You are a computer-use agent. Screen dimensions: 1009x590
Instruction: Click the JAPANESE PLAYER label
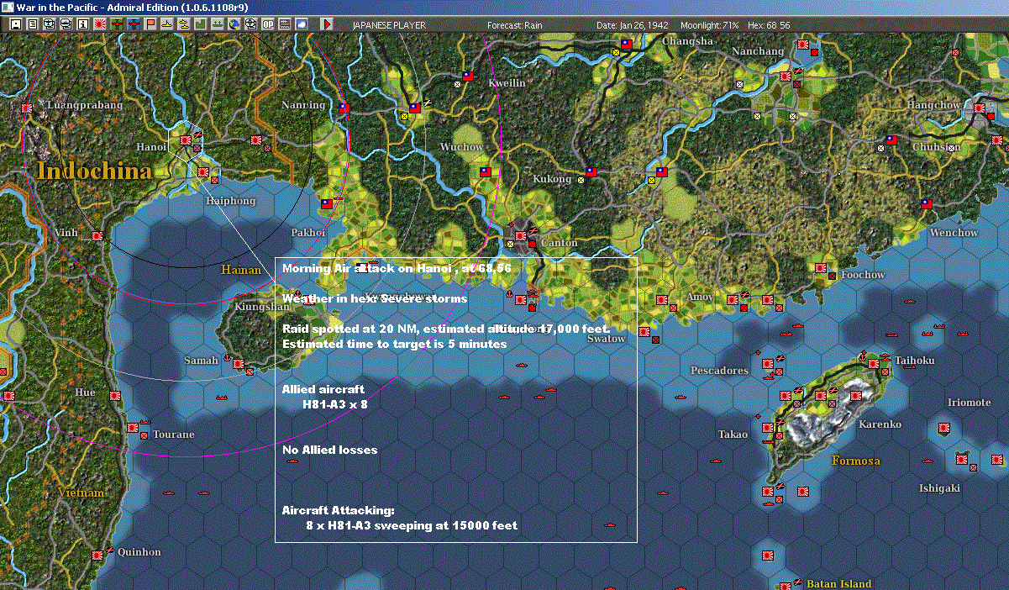pos(387,25)
